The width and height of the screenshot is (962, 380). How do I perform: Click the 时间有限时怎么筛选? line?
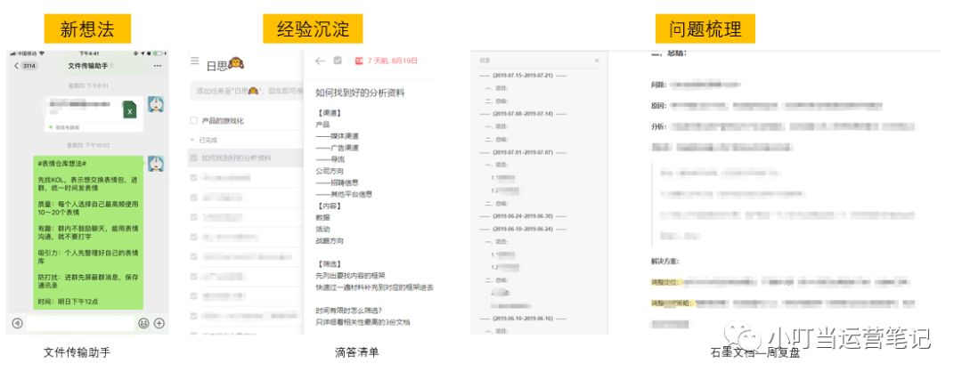(348, 310)
